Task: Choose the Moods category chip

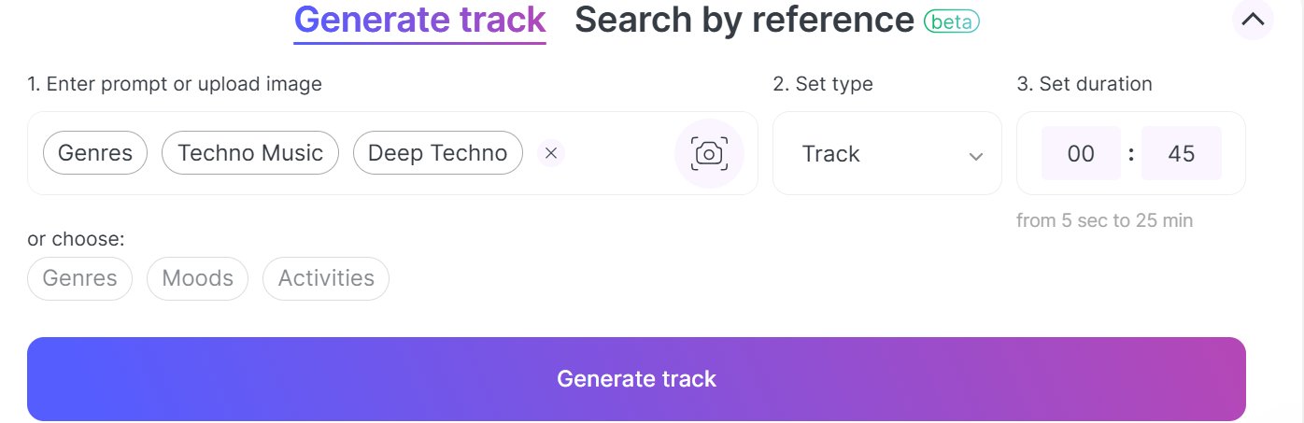Action: pos(198,278)
